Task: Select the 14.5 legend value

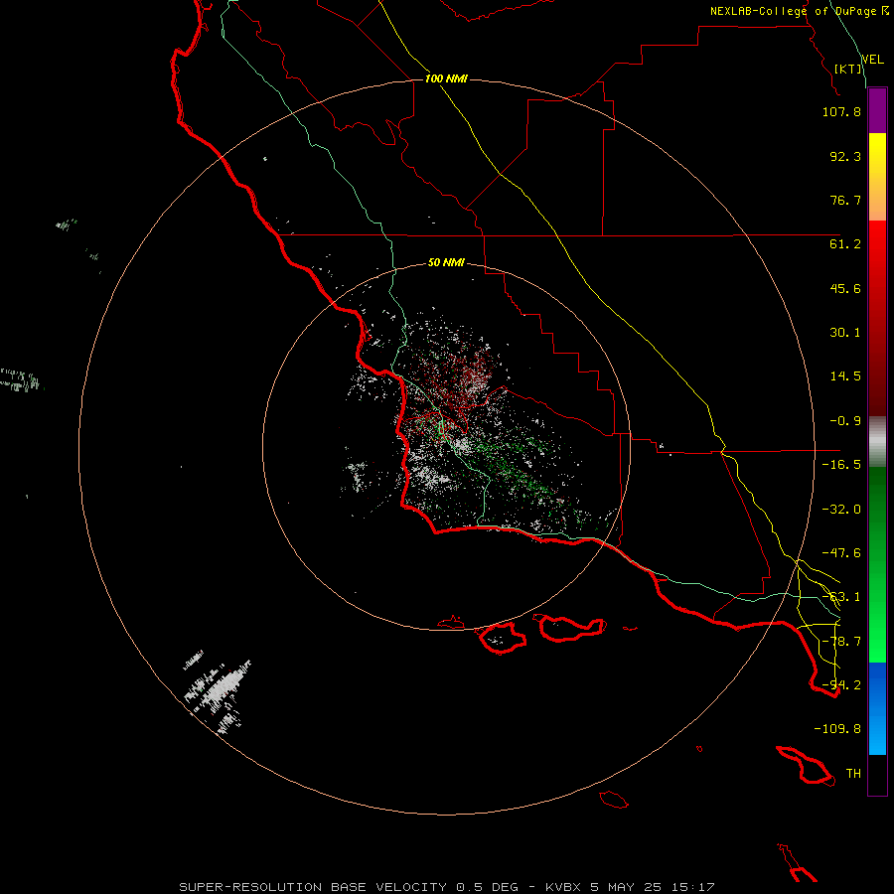Action: (845, 376)
